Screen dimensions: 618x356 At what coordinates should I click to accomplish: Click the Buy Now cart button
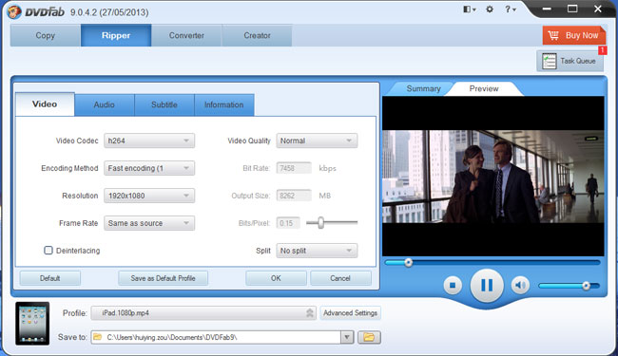[x=573, y=35]
